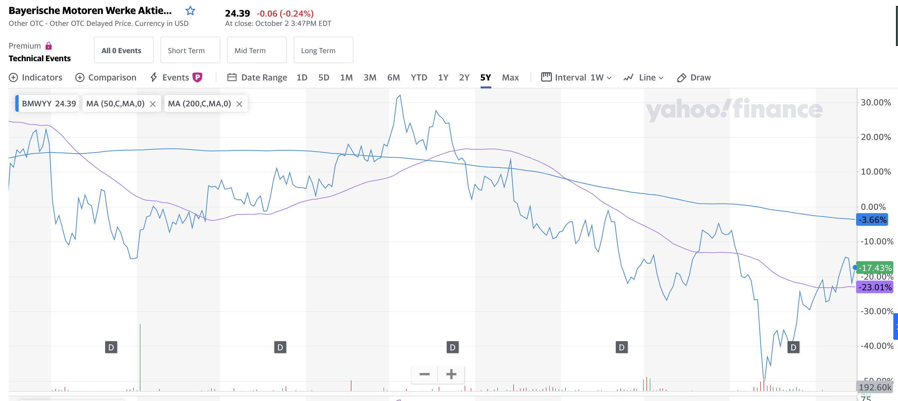The width and height of the screenshot is (898, 401).
Task: Switch chart range to 3M
Action: [x=370, y=77]
